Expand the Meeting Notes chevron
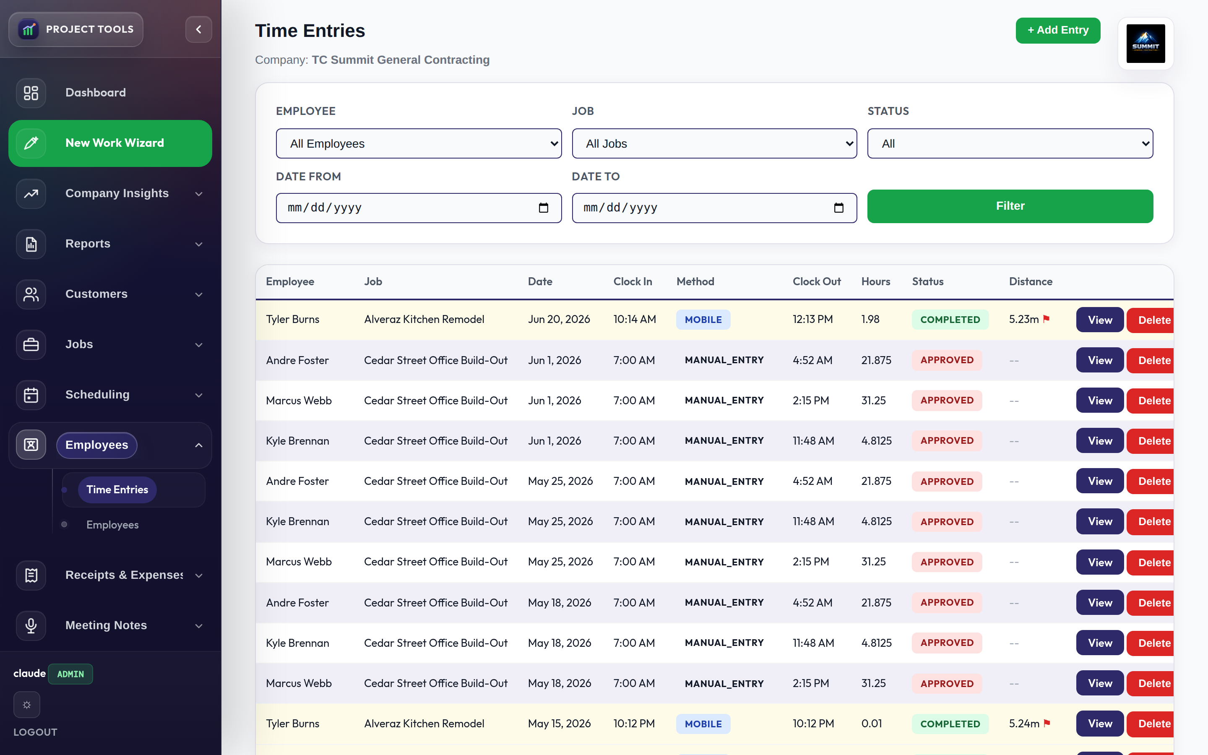 click(199, 626)
